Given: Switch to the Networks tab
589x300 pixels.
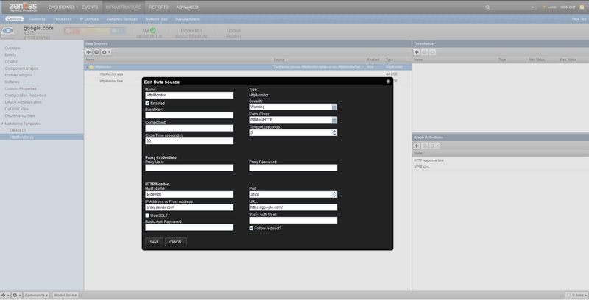Looking at the screenshot, I should coord(38,19).
